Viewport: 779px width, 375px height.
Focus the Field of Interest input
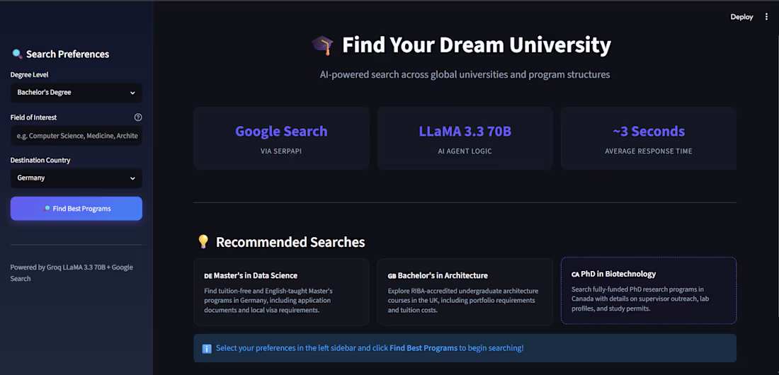(x=76, y=136)
